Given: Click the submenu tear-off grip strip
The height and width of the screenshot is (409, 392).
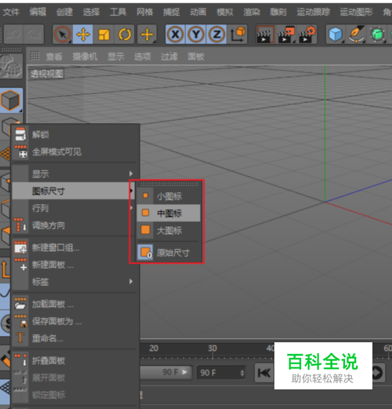Looking at the screenshot, I should coord(169,184).
